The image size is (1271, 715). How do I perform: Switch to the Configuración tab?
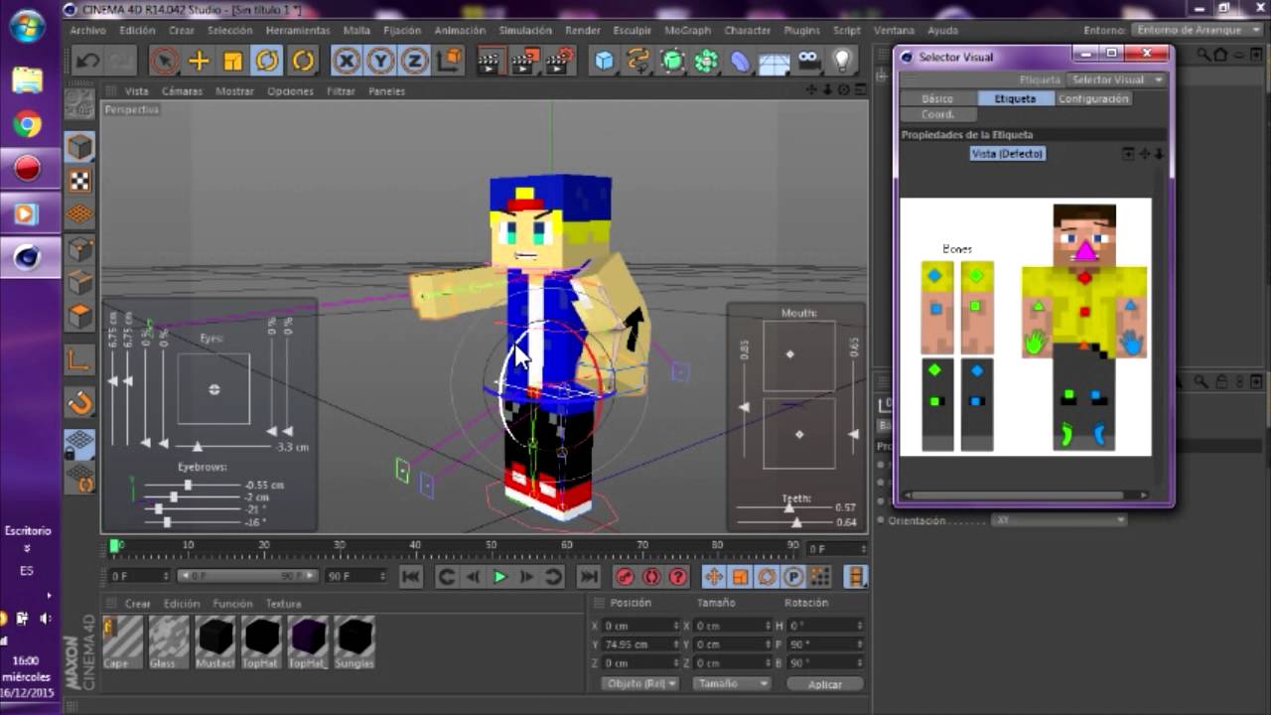pos(1093,98)
